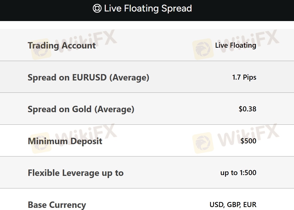The image size is (294, 210).
Task: Click the Spread on EURUSD (Average) label
Action: click(x=88, y=78)
